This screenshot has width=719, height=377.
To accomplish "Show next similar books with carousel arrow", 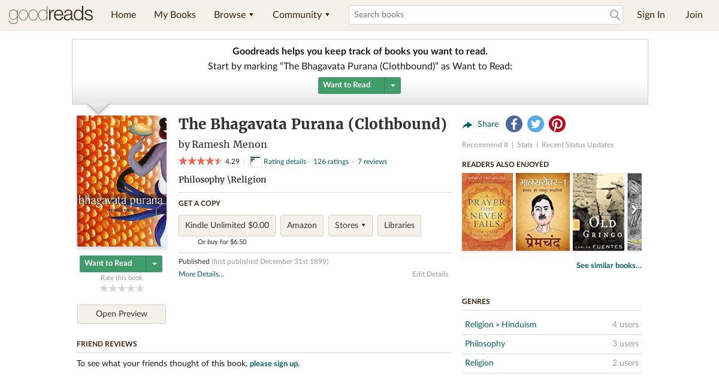I will point(635,209).
